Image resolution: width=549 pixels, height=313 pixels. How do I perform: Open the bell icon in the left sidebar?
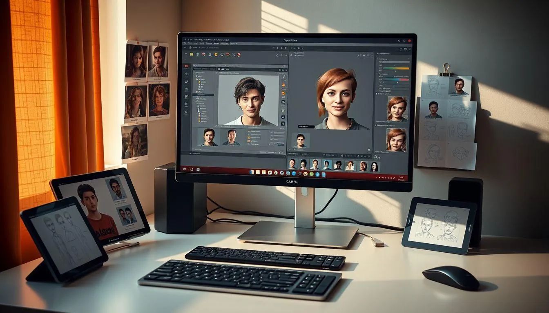click(x=186, y=112)
